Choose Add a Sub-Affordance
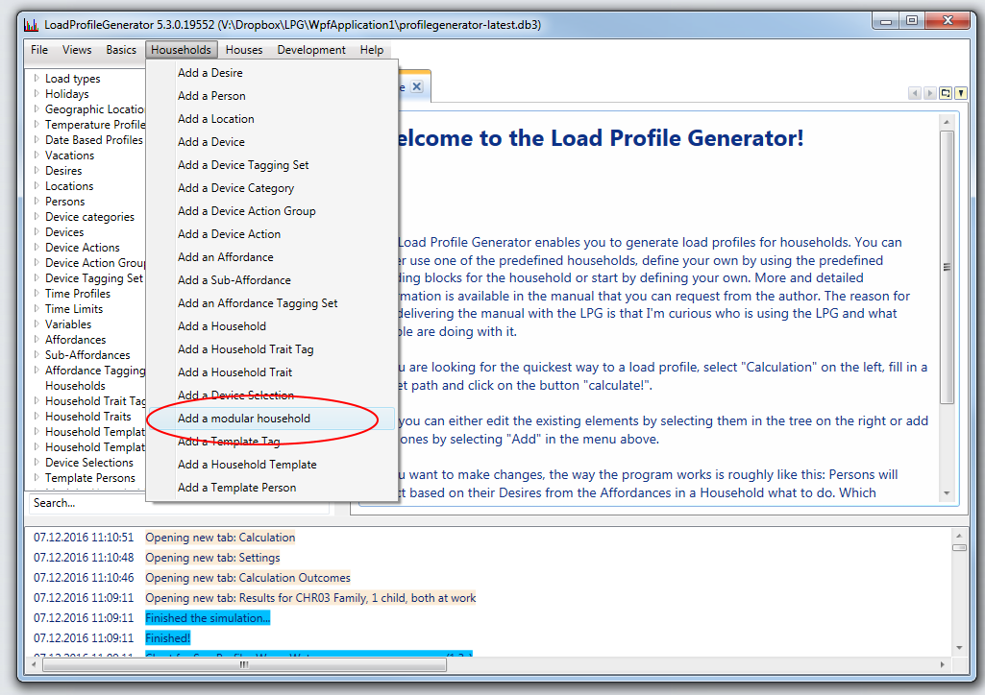The height and width of the screenshot is (695, 985). (272, 280)
